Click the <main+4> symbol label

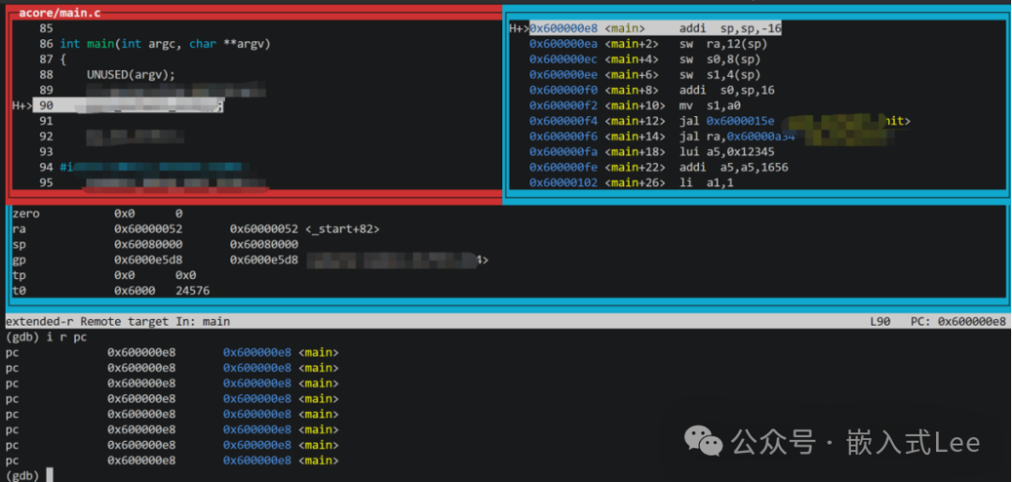click(632, 59)
